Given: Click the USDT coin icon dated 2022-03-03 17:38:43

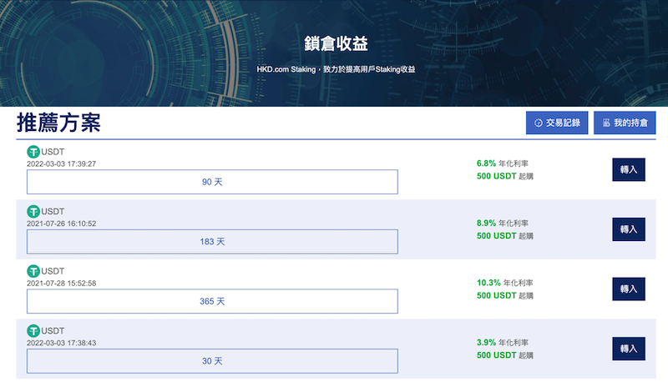Looking at the screenshot, I should coord(33,331).
